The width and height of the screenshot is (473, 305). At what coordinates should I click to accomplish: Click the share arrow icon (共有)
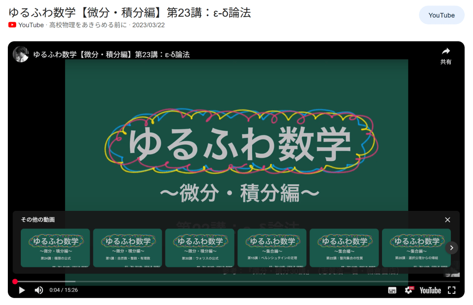pyautogui.click(x=446, y=55)
